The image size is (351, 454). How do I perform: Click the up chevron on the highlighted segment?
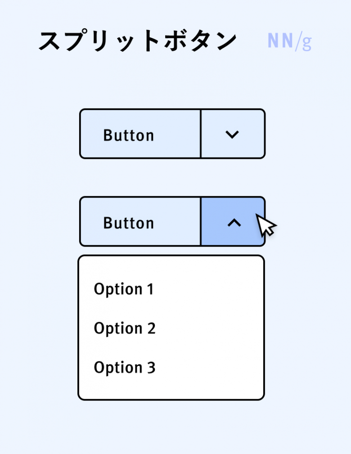234,223
